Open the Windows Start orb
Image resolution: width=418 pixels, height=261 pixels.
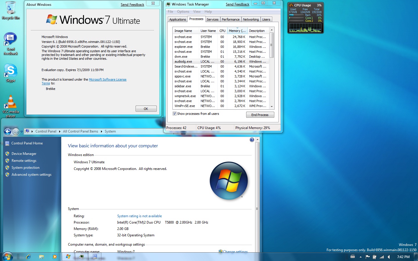(x=8, y=256)
